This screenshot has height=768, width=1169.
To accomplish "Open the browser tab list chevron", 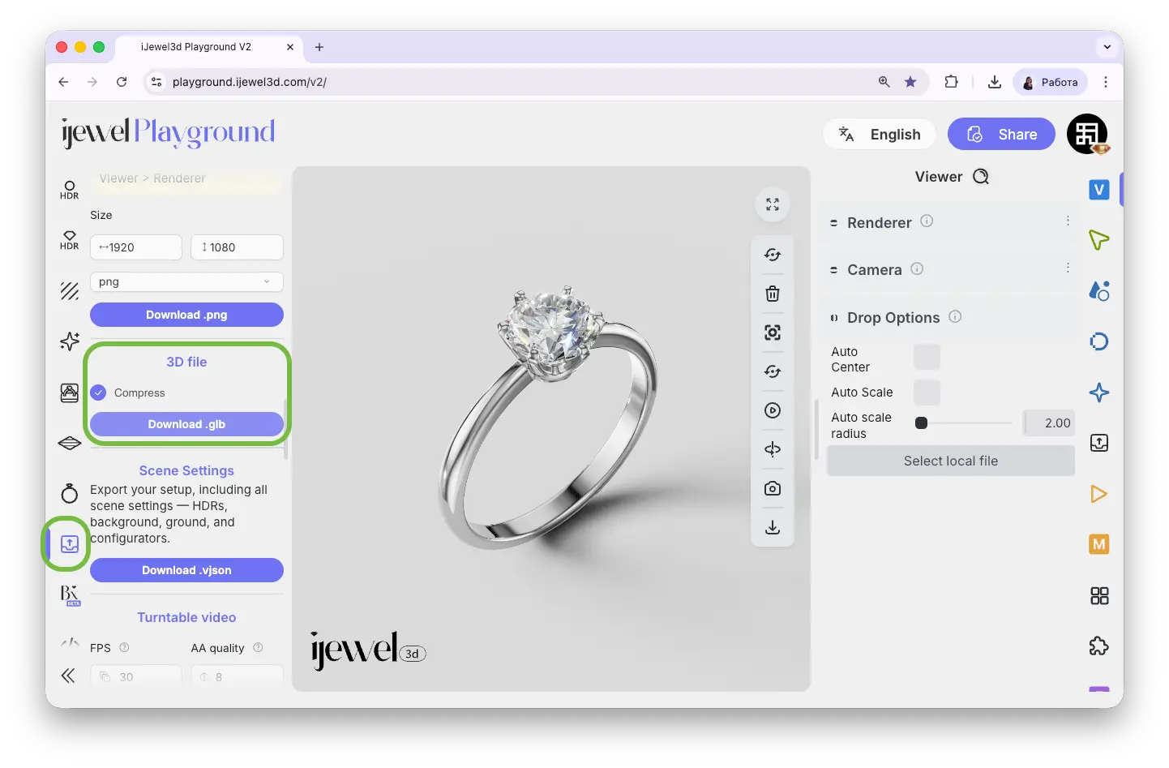I will tap(1107, 47).
